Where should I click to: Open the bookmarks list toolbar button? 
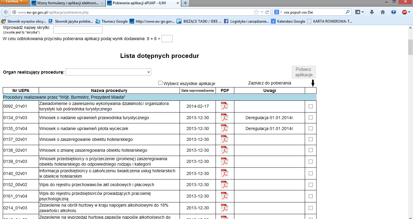point(359,12)
